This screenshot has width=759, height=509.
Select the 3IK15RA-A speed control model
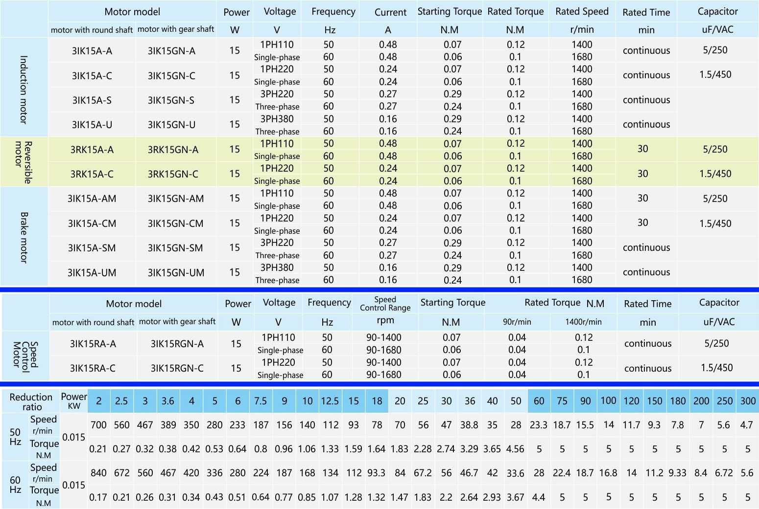[93, 344]
